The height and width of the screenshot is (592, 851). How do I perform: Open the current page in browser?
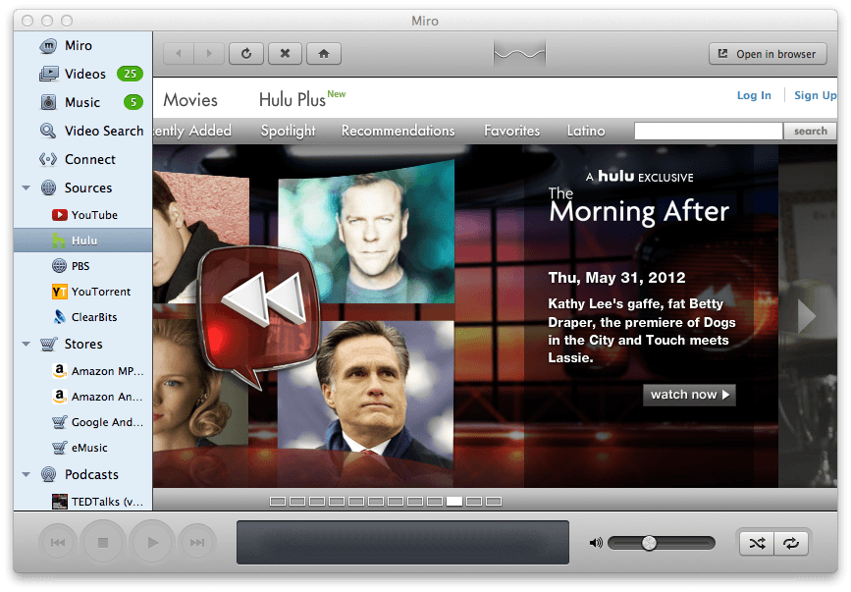(768, 54)
